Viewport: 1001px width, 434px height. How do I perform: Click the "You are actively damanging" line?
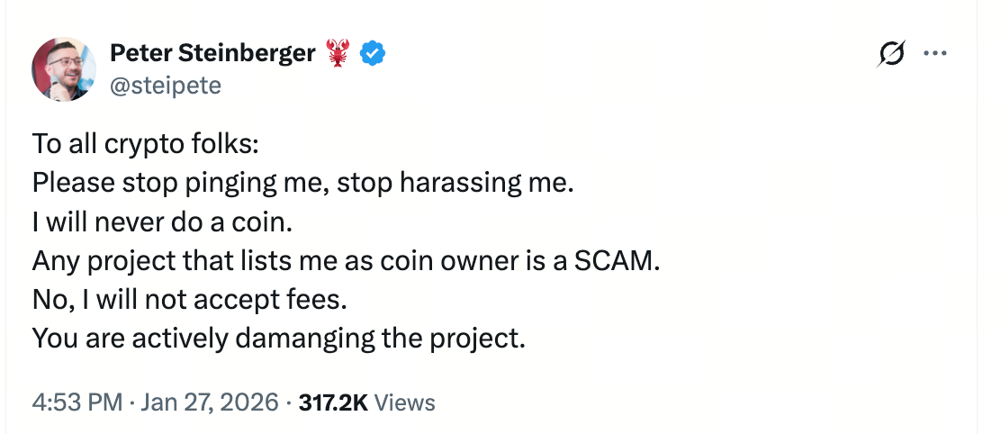coord(278,338)
